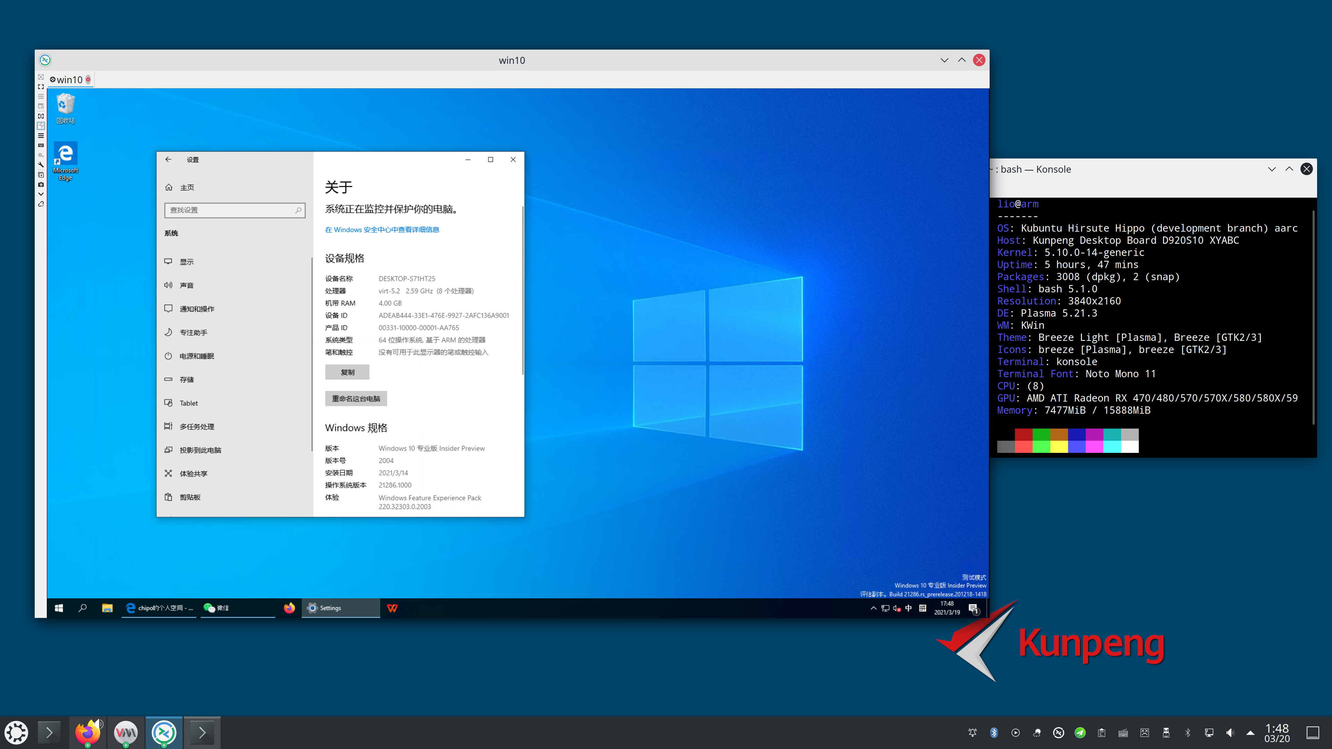Click 重命名这台电脑 button

point(356,398)
